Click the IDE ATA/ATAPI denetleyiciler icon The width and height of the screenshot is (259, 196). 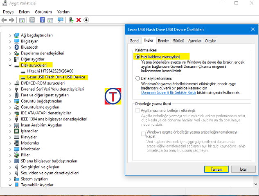point(16,113)
